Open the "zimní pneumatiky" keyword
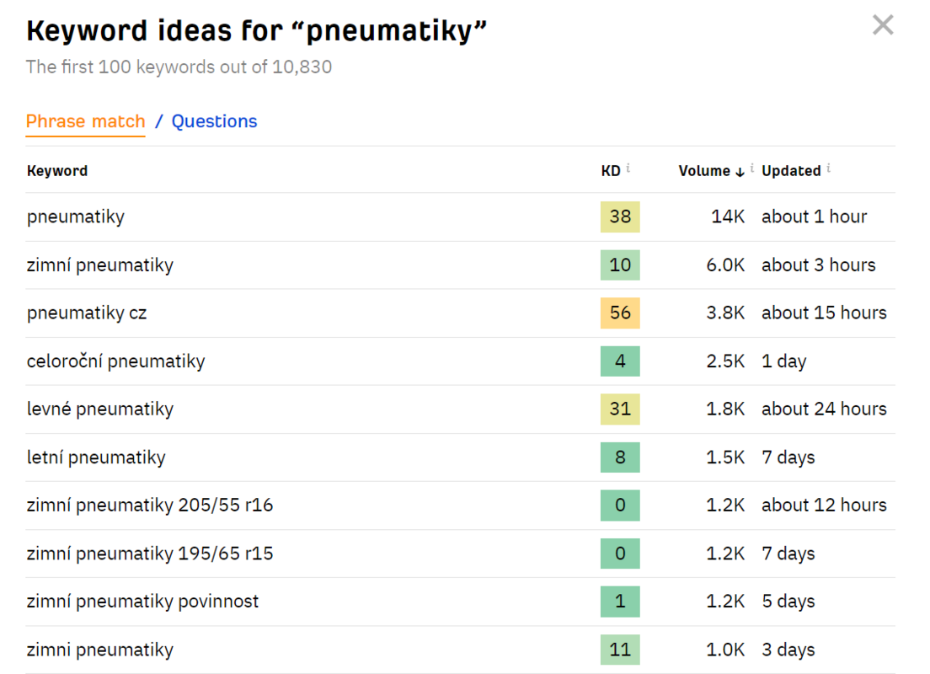Viewport: 930px width, 674px height. point(100,265)
